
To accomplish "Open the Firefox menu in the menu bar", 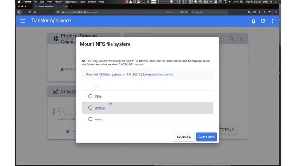I will [x=27, y=2].
